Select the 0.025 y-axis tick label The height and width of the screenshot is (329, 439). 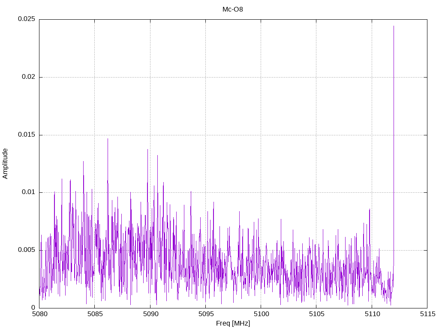point(26,19)
